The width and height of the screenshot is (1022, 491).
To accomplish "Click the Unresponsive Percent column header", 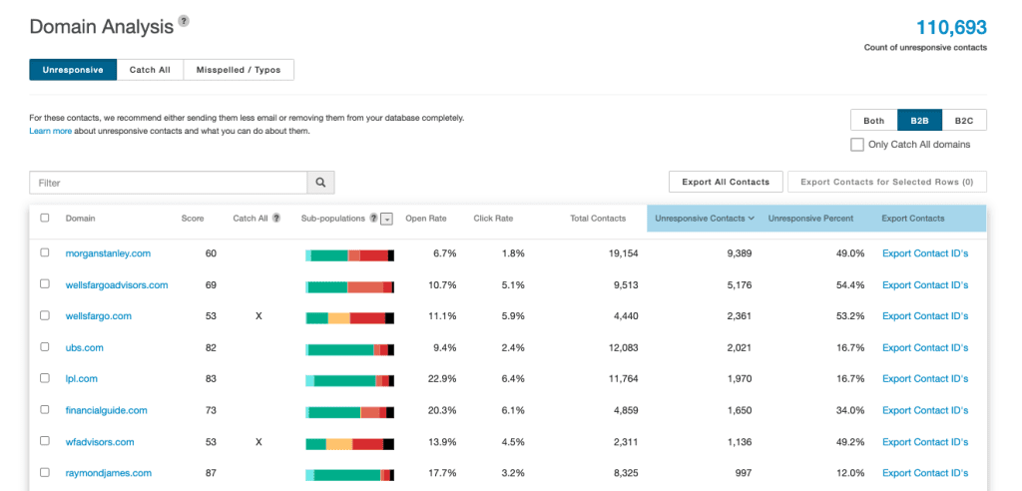I will coord(810,219).
